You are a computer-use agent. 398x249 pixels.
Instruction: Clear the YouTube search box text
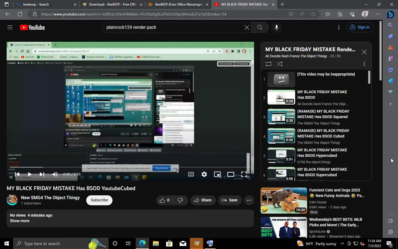coord(247,27)
